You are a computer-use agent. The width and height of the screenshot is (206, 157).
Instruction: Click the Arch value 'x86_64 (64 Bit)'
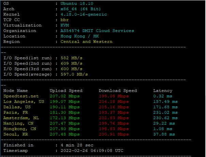tap(81, 9)
